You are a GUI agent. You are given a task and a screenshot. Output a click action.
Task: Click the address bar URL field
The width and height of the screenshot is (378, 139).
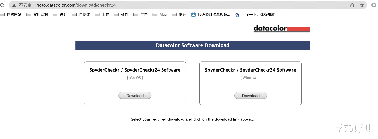(188, 5)
